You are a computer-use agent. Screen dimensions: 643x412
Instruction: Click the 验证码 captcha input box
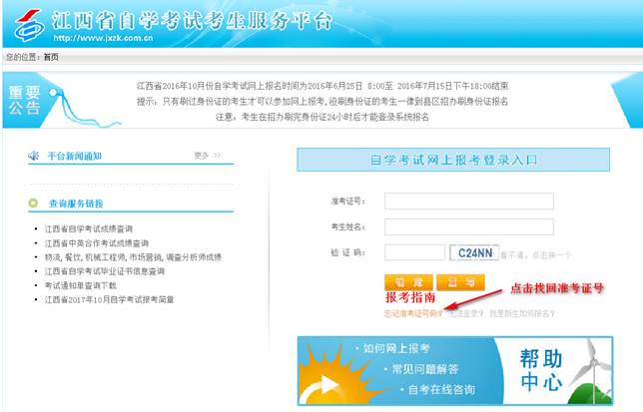[413, 253]
